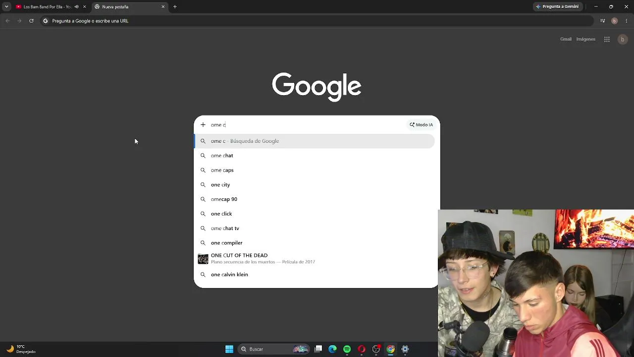Select the Nueva pestaña tab
Viewport: 634px width, 357px height.
(x=130, y=7)
